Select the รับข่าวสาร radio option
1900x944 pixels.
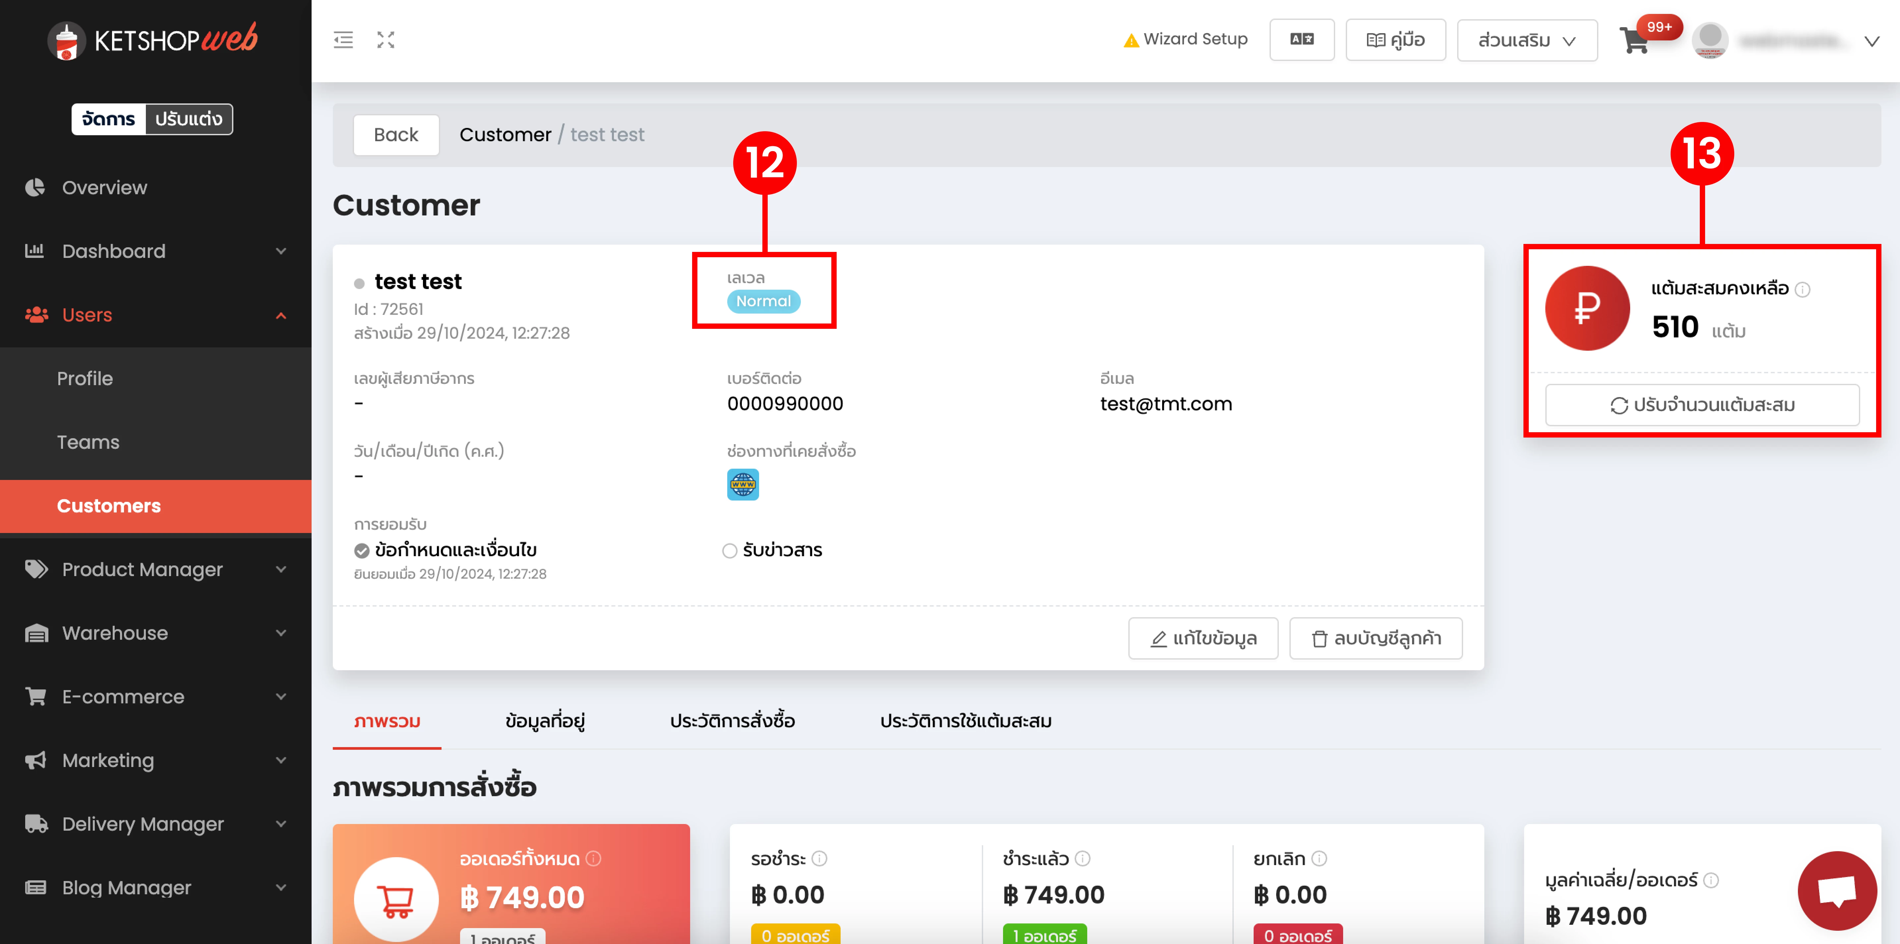click(x=730, y=551)
